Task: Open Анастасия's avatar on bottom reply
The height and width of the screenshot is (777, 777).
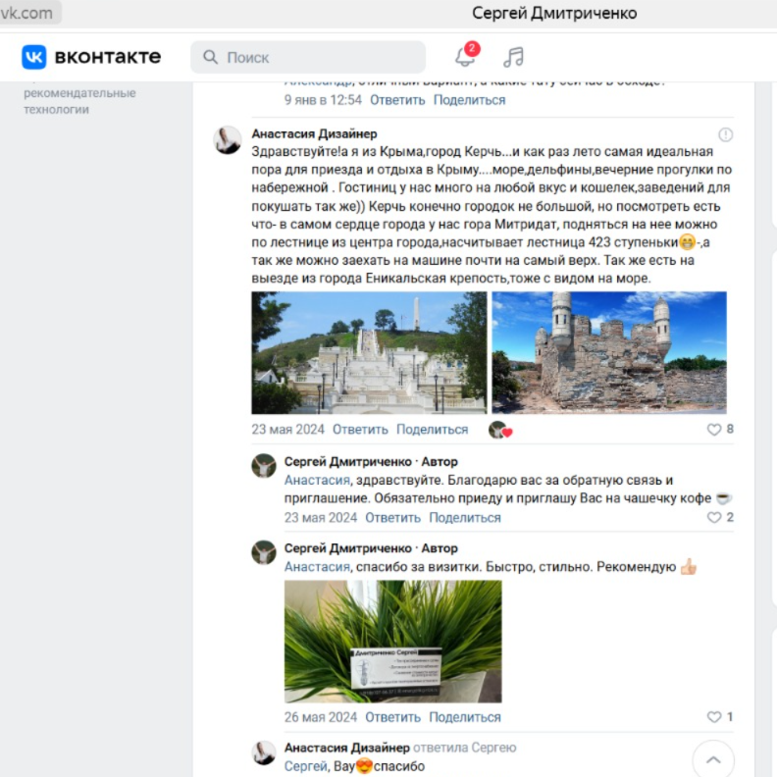Action: [x=264, y=752]
